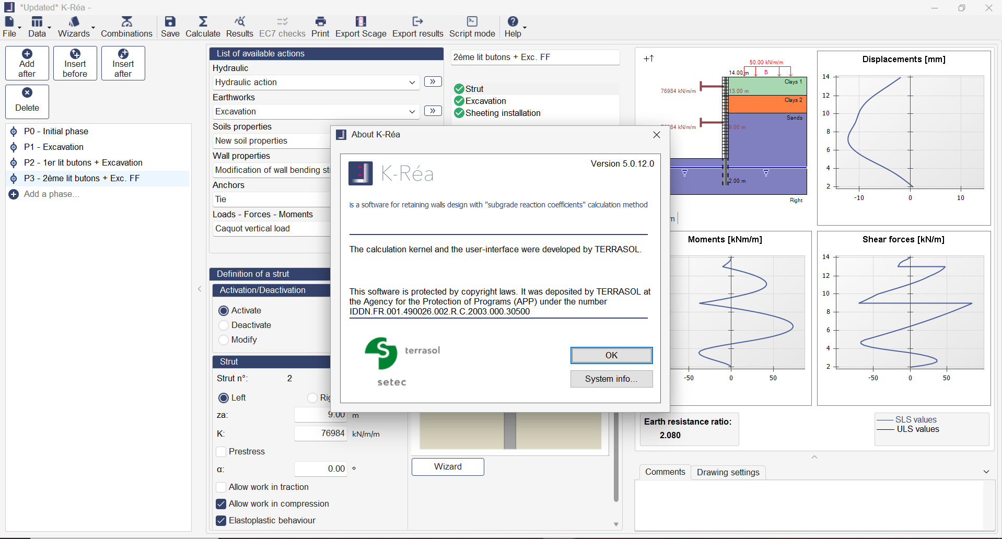Edit the K stiffness value field
This screenshot has width=1002, height=539.
tap(321, 433)
